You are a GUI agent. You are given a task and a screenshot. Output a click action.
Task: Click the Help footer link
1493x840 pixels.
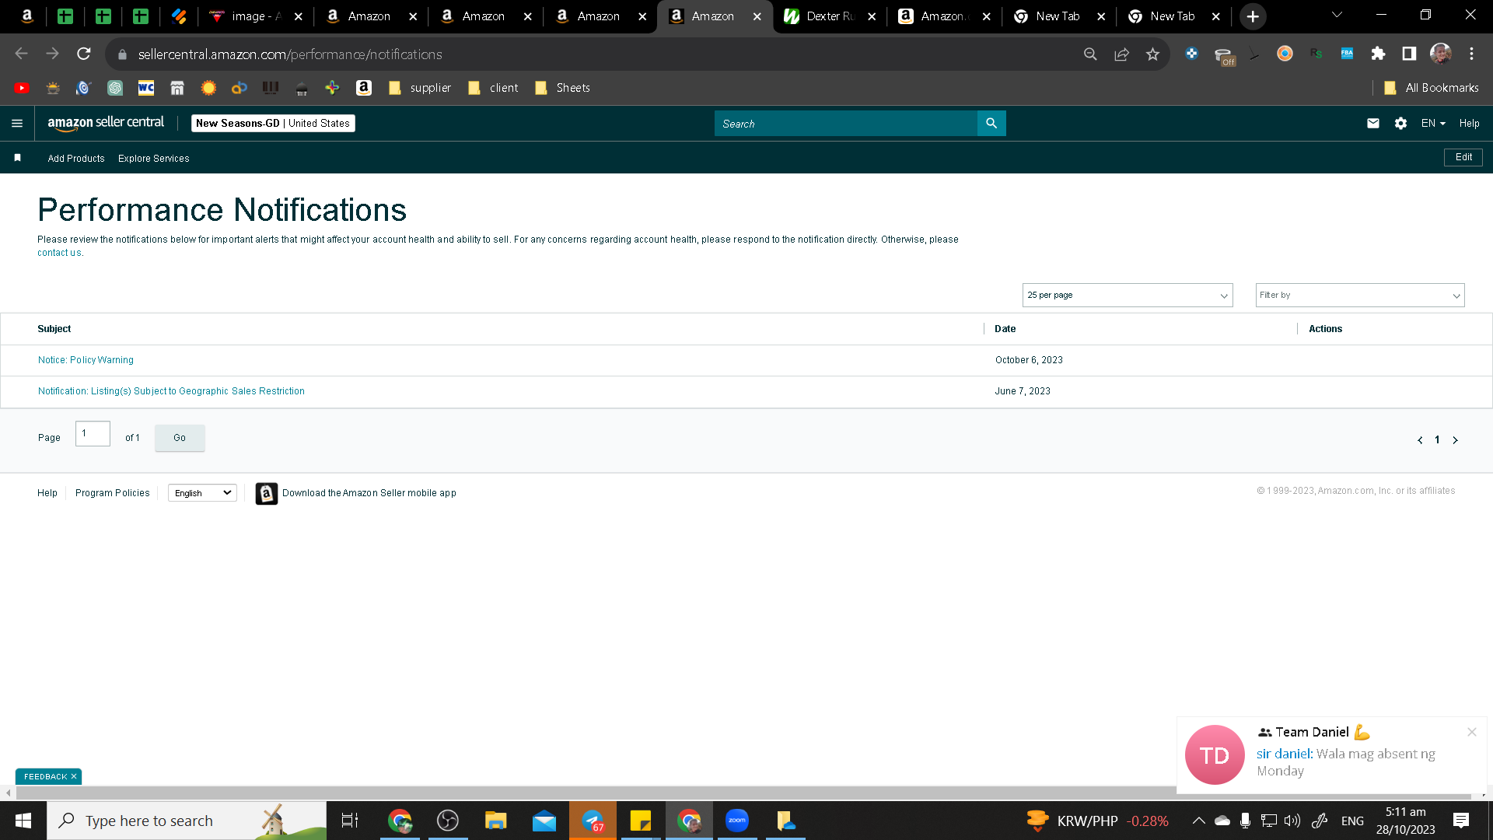pyautogui.click(x=47, y=493)
